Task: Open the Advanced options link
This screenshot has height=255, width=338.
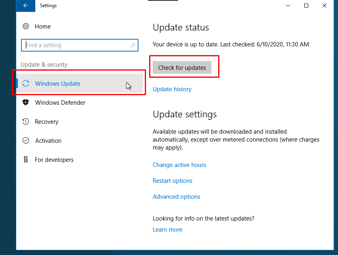Action: tap(176, 197)
